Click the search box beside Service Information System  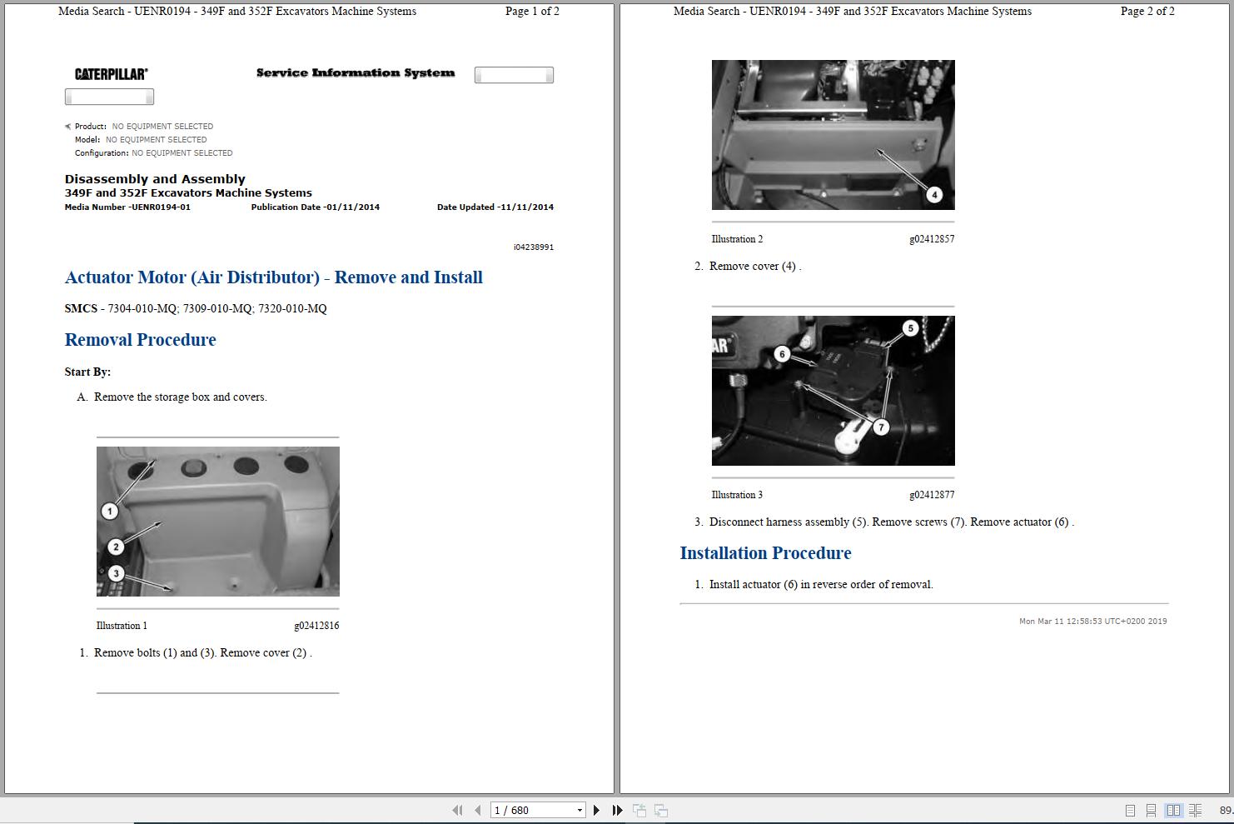pyautogui.click(x=513, y=74)
